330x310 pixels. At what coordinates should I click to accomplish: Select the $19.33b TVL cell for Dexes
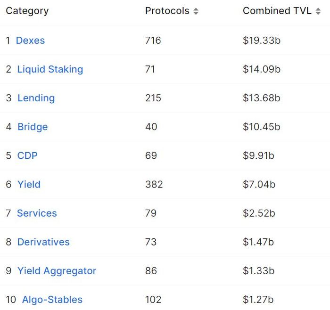(262, 41)
